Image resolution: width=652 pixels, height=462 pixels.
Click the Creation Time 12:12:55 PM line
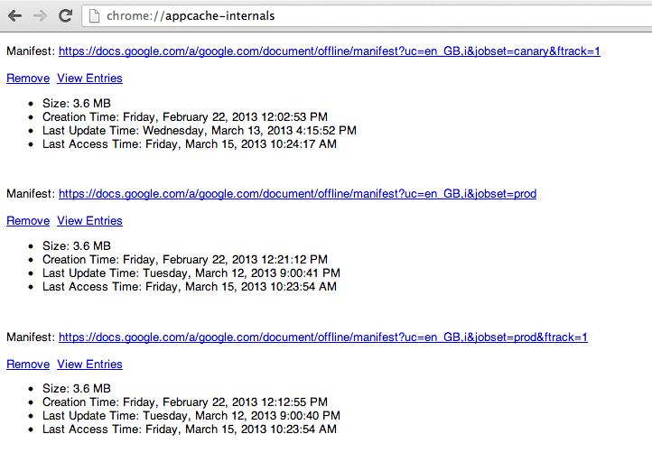pyautogui.click(x=184, y=402)
